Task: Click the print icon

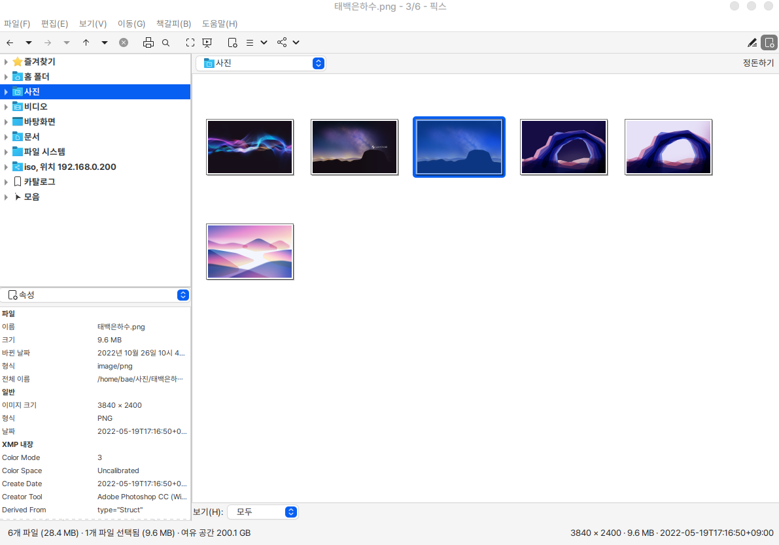Action: 148,42
